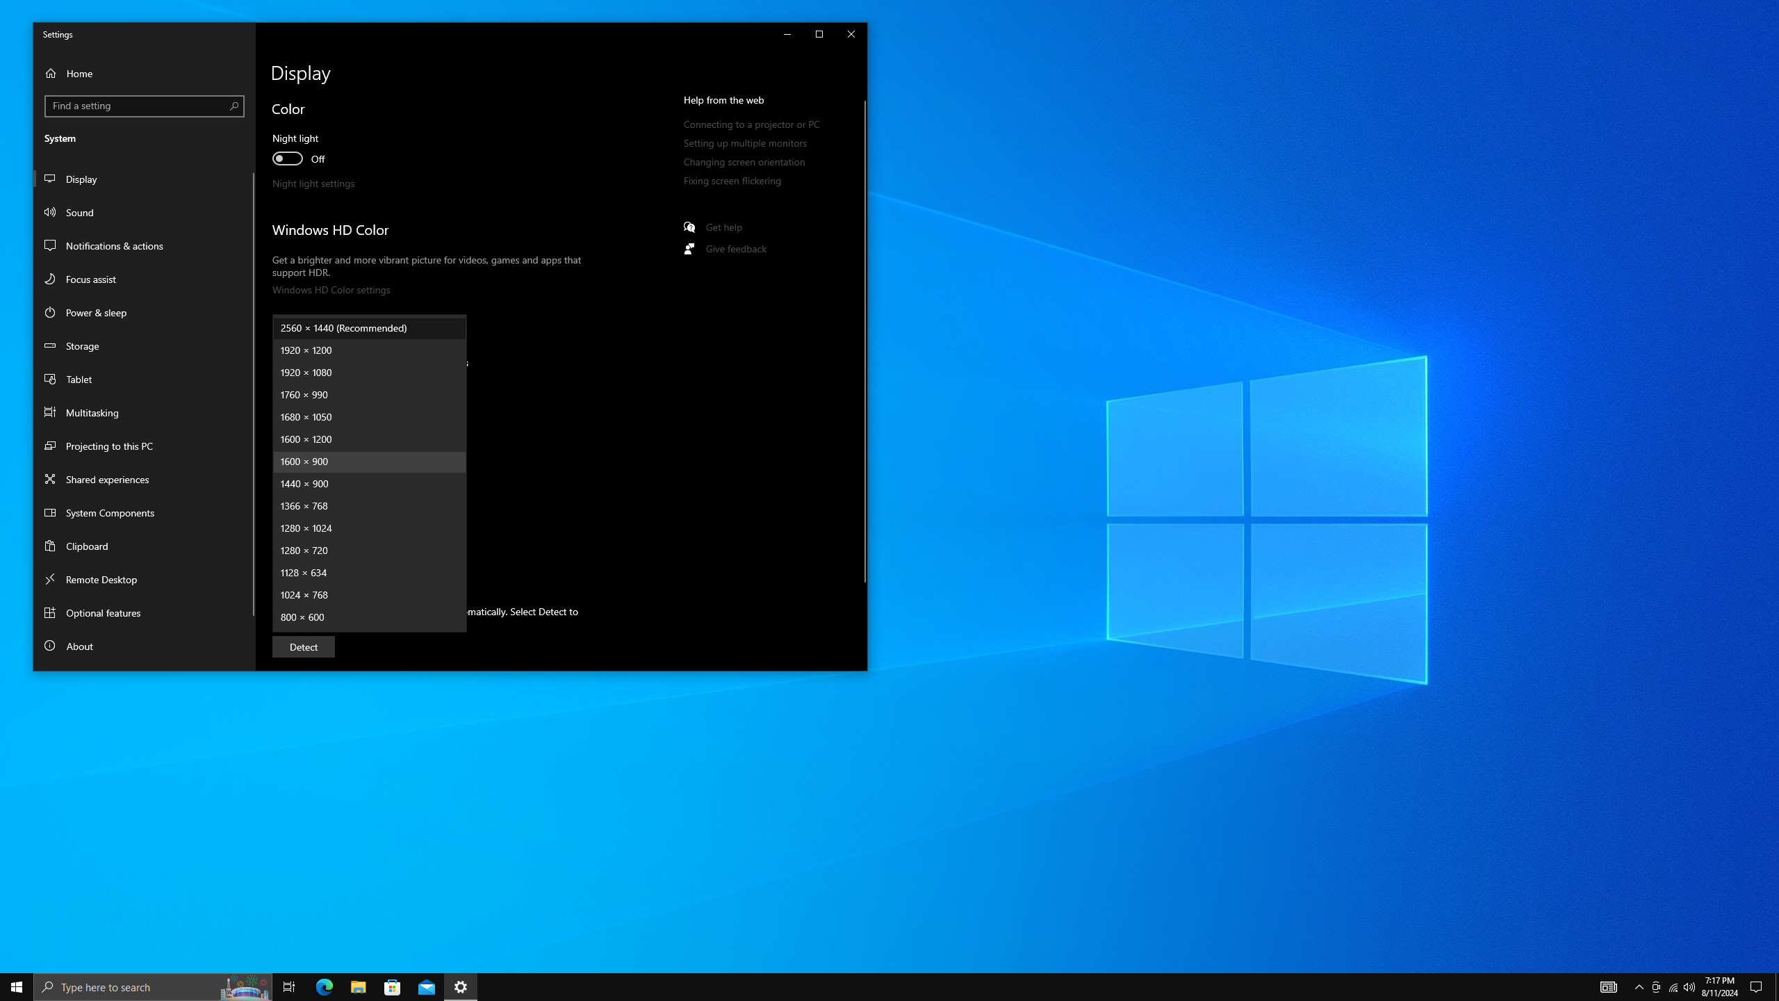Open the Fixing screen flickering help link
This screenshot has width=1779, height=1001.
[x=732, y=181]
